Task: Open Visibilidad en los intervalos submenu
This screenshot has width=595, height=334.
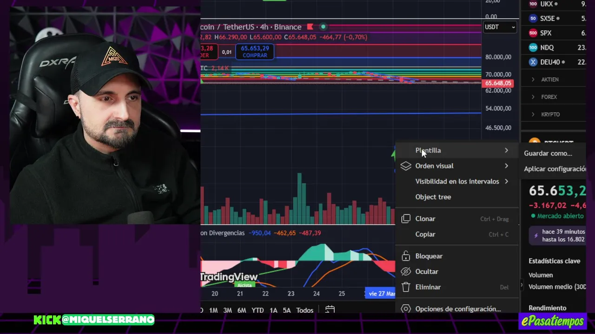Action: (456, 181)
